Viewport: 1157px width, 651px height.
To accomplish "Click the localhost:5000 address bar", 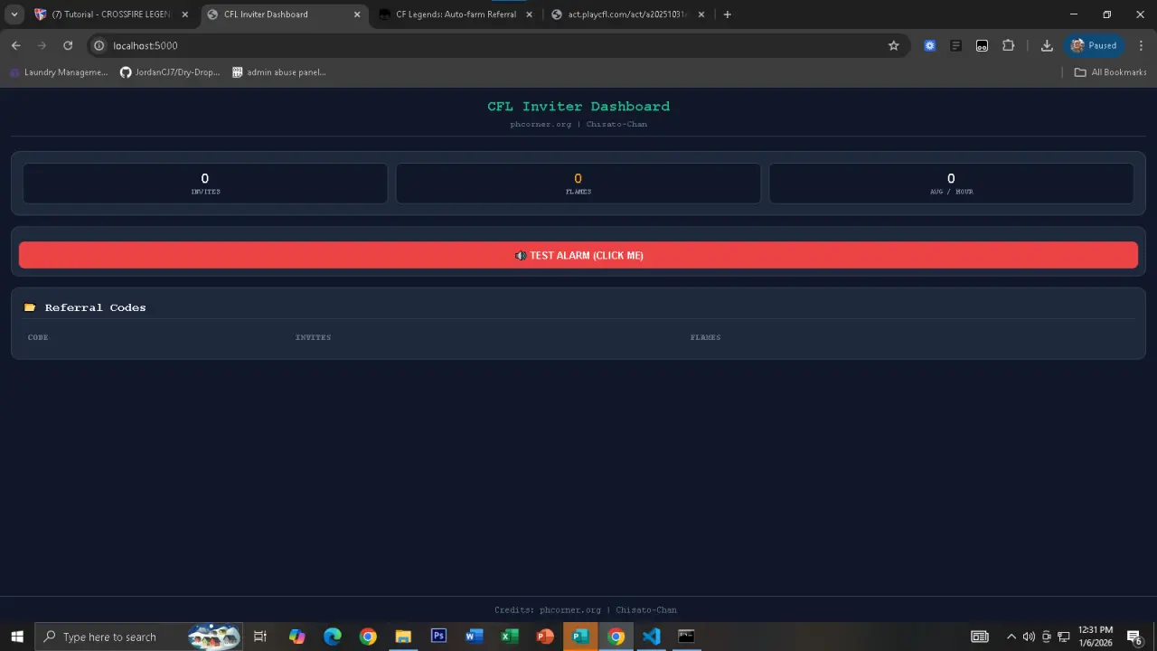I will click(497, 45).
